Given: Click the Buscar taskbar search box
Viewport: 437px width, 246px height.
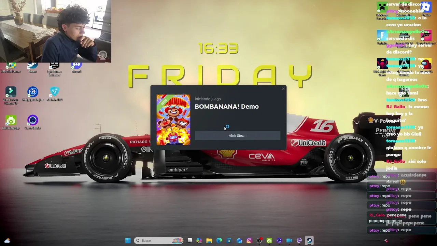Looking at the screenshot, I should tap(158, 241).
